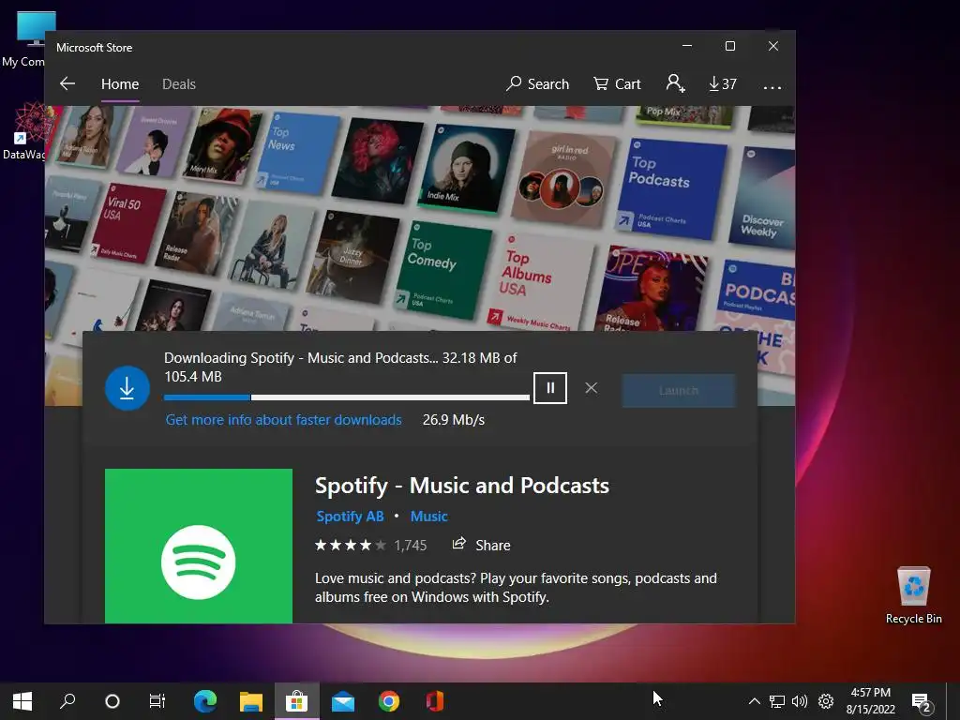Click the sign-in account icon
Screen dimensions: 960x720
click(x=675, y=83)
